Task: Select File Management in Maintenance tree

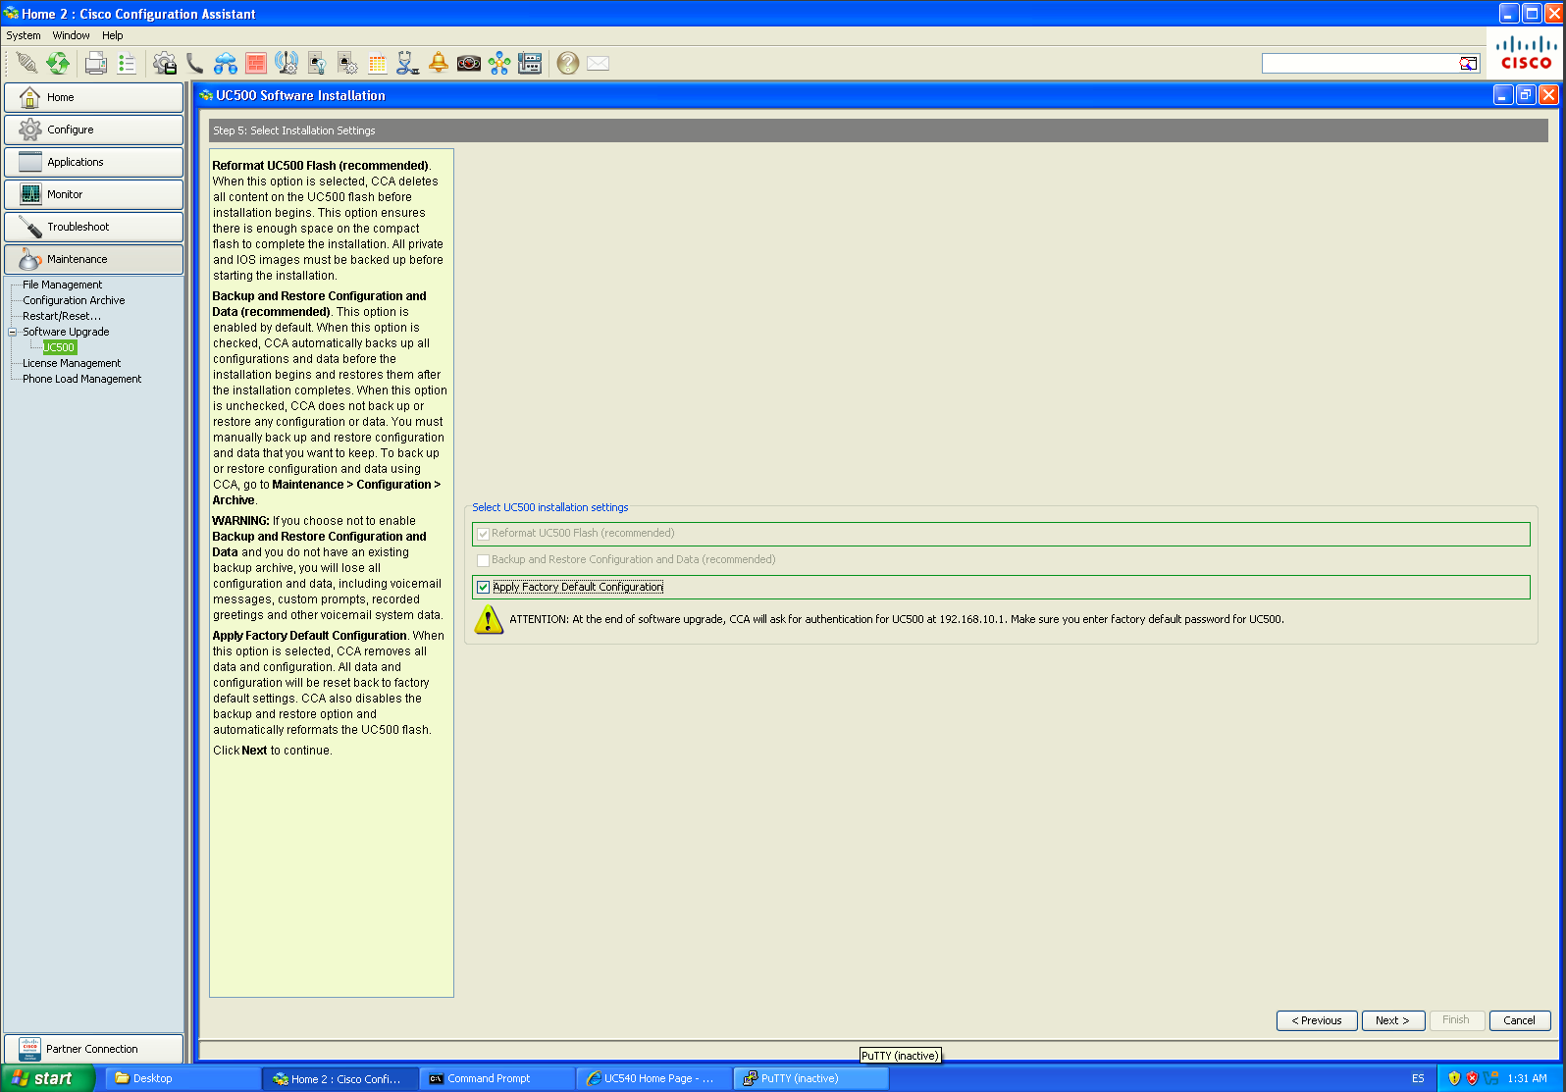Action: pyautogui.click(x=62, y=285)
